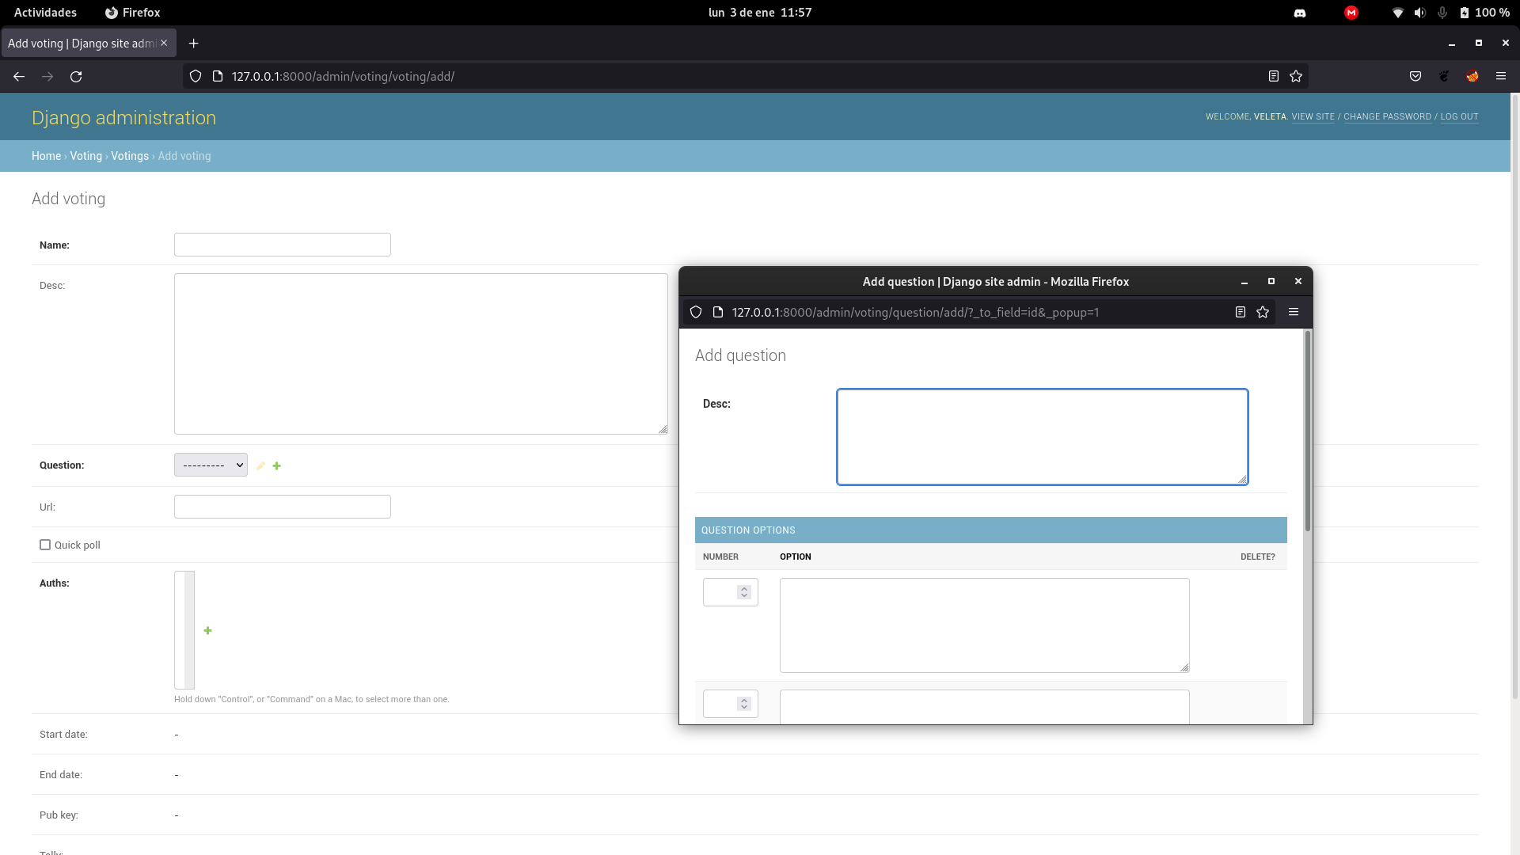Viewport: 1520px width, 855px height.
Task: Open reader view in the popup address bar
Action: tap(1241, 313)
